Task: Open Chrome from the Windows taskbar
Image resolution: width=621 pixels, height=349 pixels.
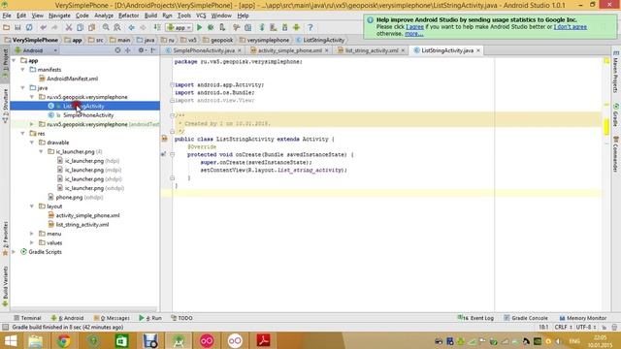Action: pyautogui.click(x=63, y=340)
